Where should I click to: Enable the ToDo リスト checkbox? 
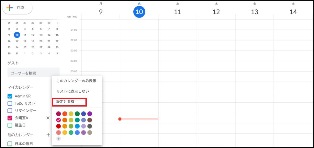pyautogui.click(x=10, y=103)
